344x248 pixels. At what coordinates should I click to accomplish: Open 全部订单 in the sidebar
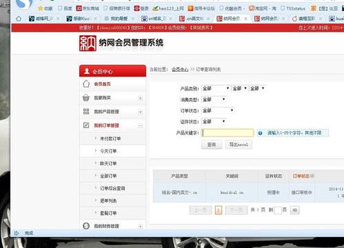[108, 176]
